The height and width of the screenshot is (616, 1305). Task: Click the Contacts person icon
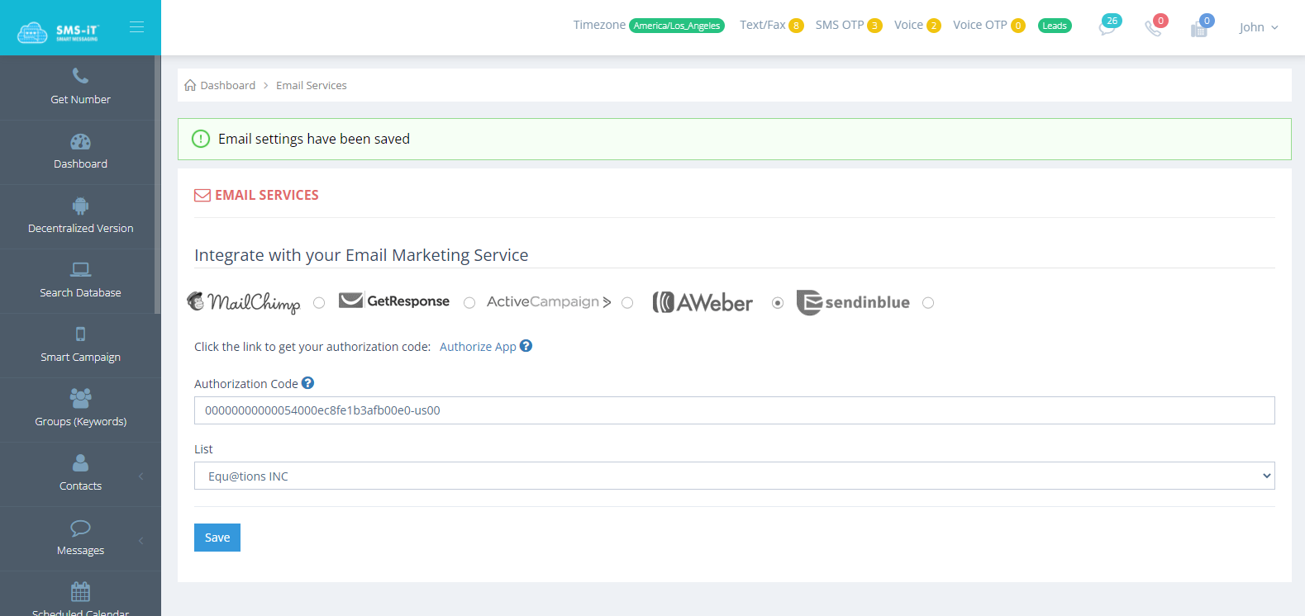pos(80,462)
